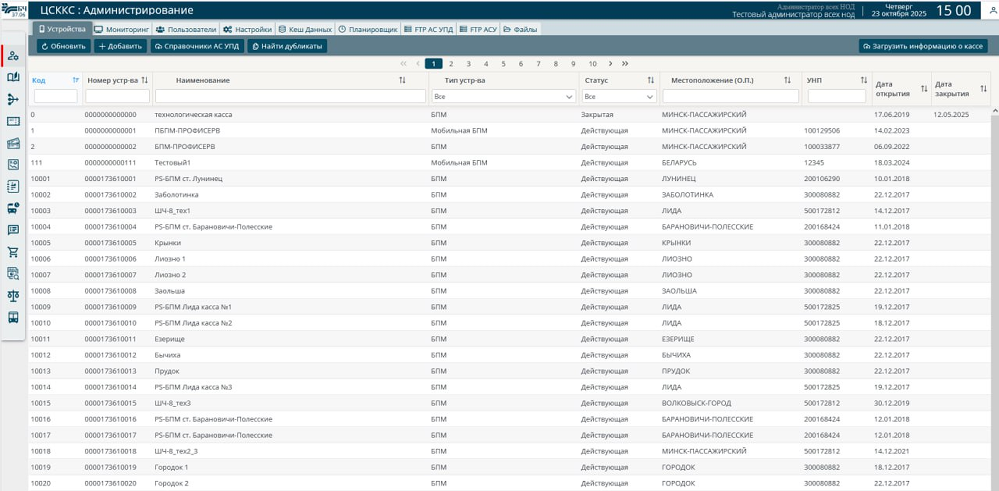Toggle sort on Номер устр-ва column
The height and width of the screenshot is (491, 999).
pos(145,80)
